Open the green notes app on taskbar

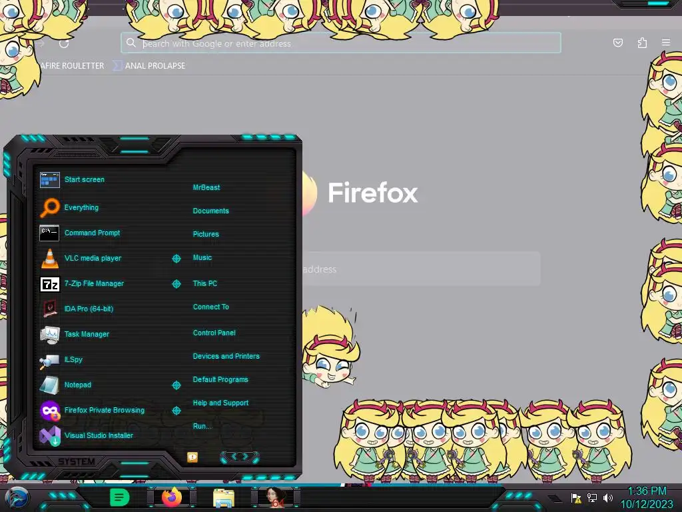tap(119, 497)
